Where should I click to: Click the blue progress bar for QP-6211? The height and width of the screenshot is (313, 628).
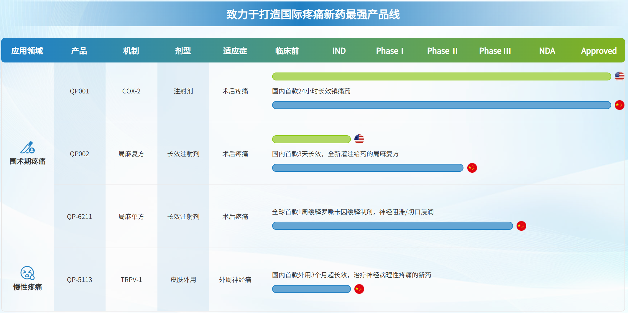click(x=392, y=226)
